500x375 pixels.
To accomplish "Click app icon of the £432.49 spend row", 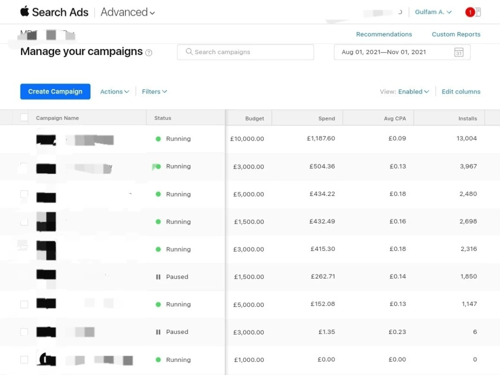I will click(x=46, y=221).
